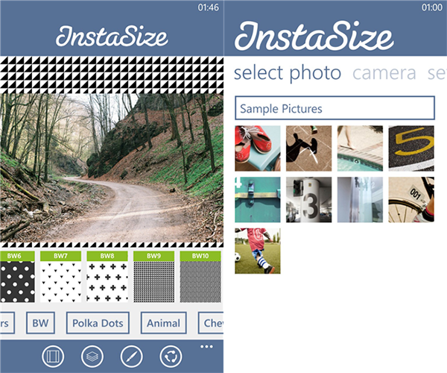
Task: Tap the circular share icon
Action: point(171,356)
